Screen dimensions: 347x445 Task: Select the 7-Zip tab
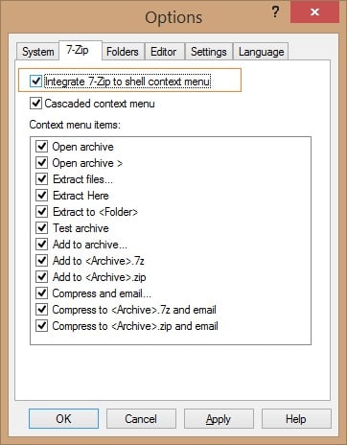point(81,50)
